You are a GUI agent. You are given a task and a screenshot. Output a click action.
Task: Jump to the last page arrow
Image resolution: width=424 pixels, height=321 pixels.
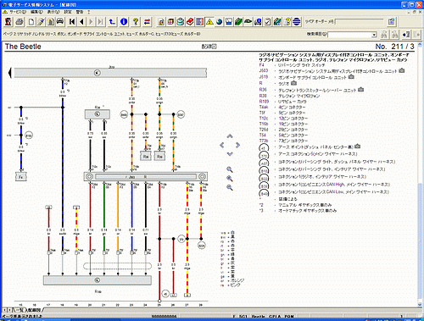[100, 22]
